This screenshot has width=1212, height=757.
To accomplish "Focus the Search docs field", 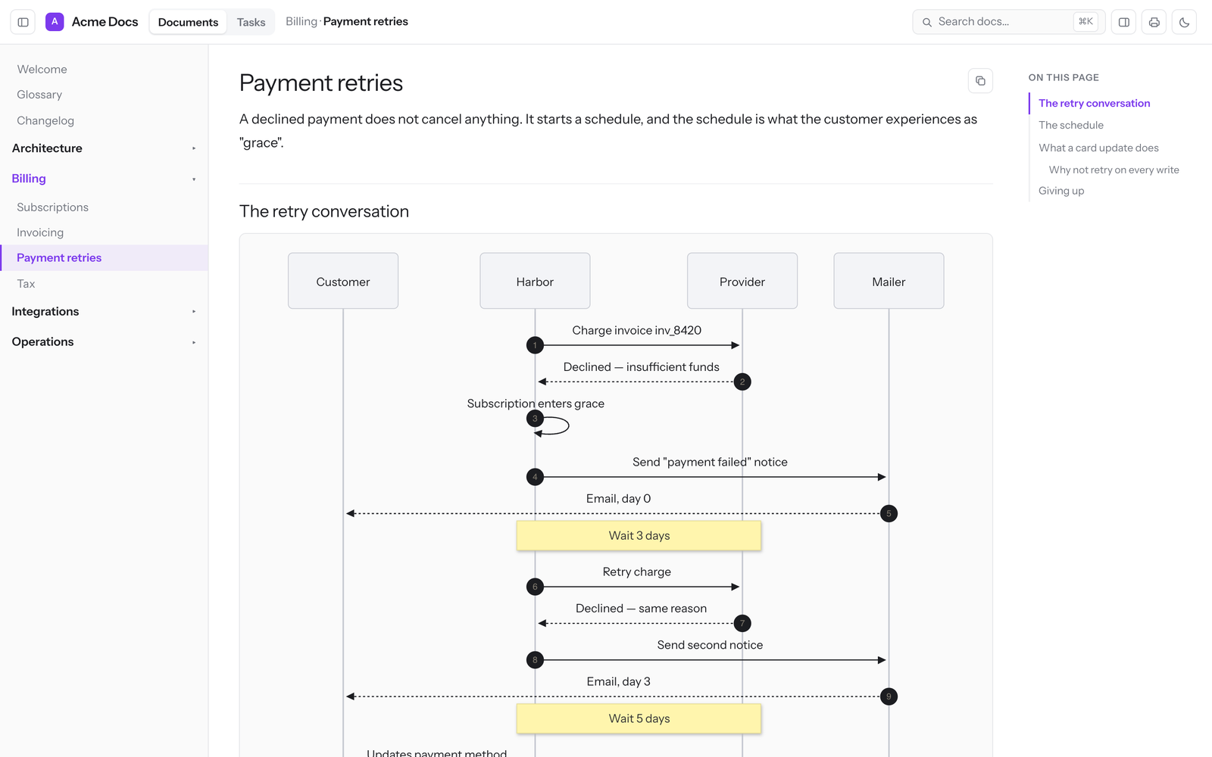I will coord(1009,22).
